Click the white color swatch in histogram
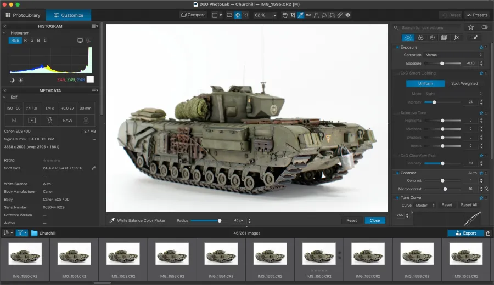494x285 pixels. (90, 79)
